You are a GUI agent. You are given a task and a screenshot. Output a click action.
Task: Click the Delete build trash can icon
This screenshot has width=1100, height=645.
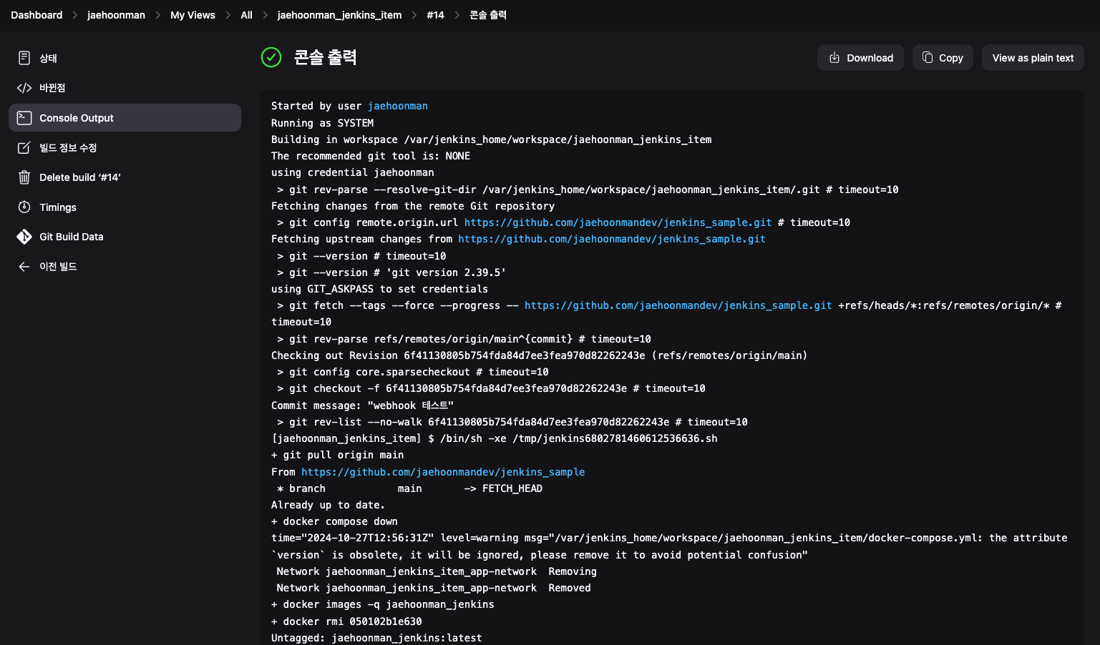(x=24, y=177)
